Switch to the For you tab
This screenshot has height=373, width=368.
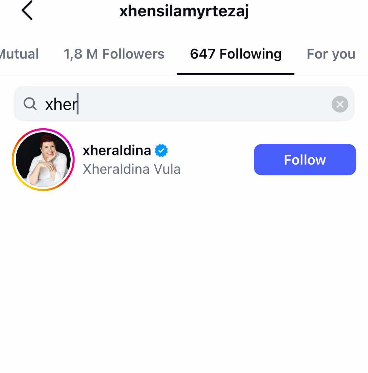click(x=331, y=54)
